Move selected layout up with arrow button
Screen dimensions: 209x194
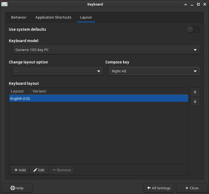[195, 92]
